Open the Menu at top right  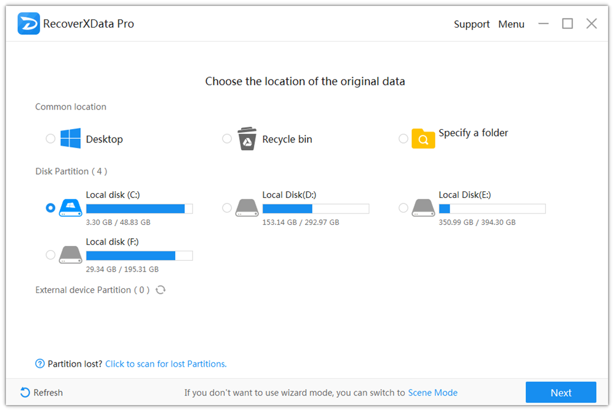[511, 24]
